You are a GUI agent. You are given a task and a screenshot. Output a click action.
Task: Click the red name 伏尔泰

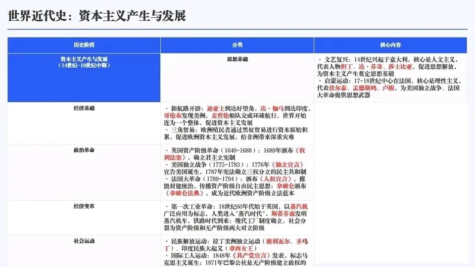point(338,88)
